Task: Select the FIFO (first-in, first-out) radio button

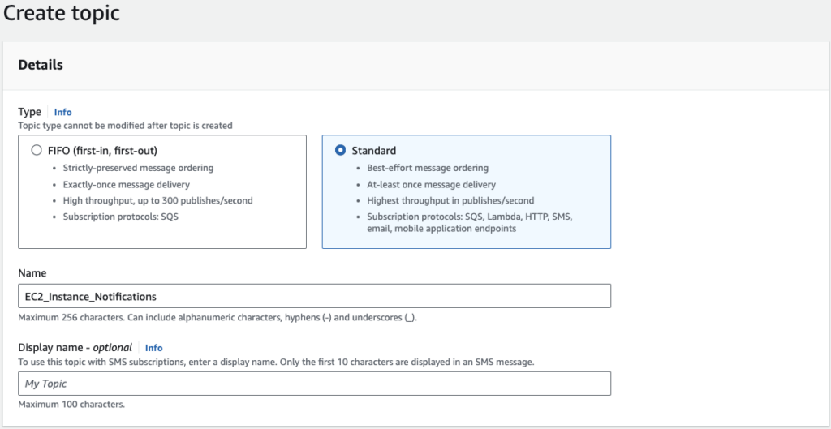Action: [x=36, y=150]
